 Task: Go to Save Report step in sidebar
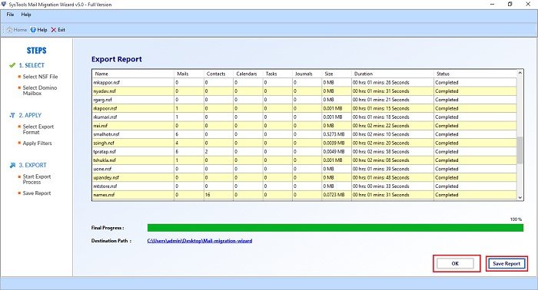pyautogui.click(x=37, y=193)
